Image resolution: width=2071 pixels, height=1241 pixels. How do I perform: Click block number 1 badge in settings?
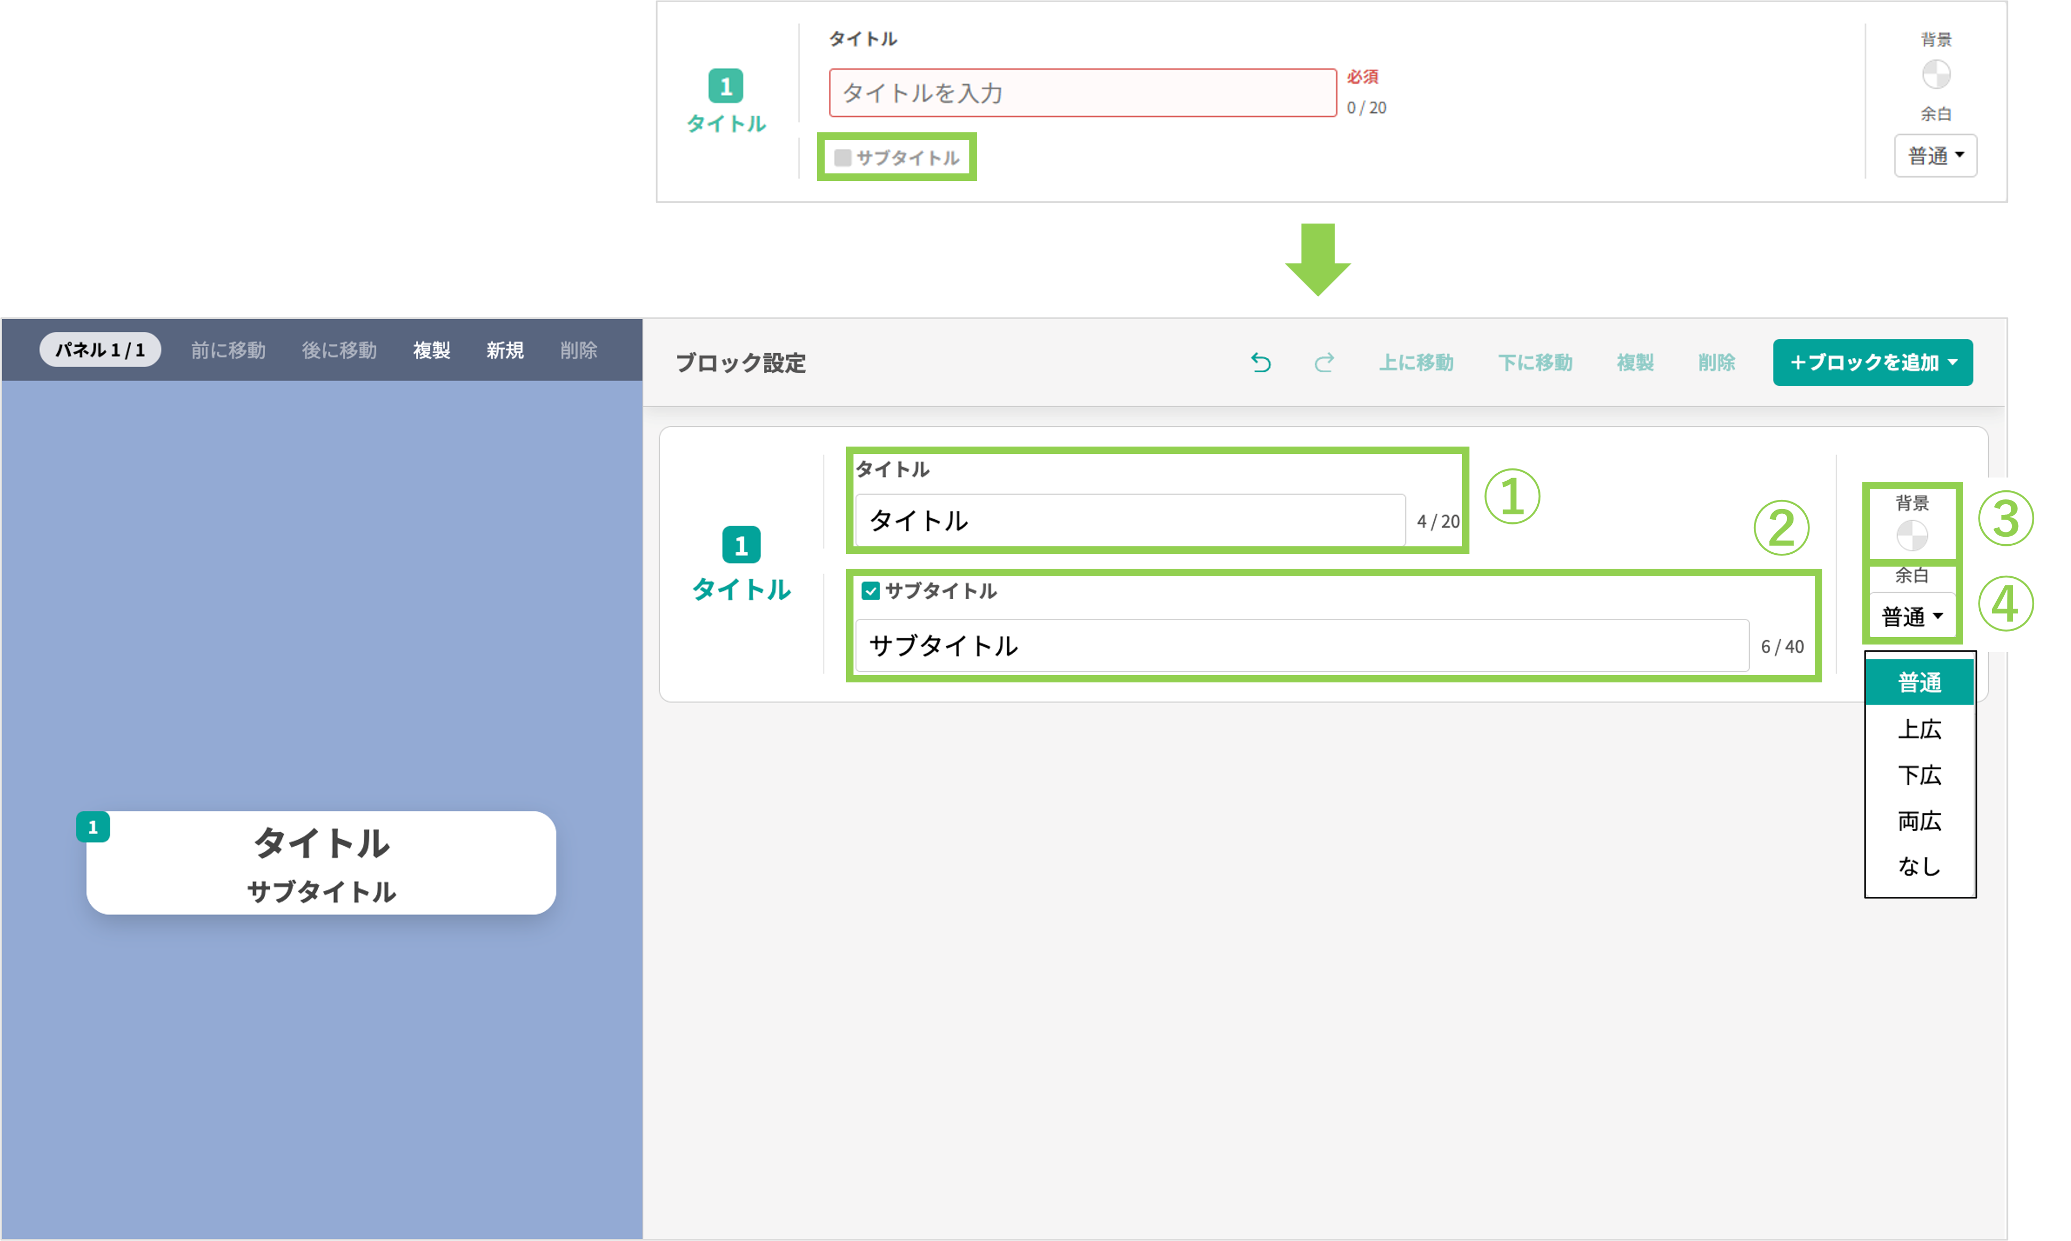pos(741,545)
